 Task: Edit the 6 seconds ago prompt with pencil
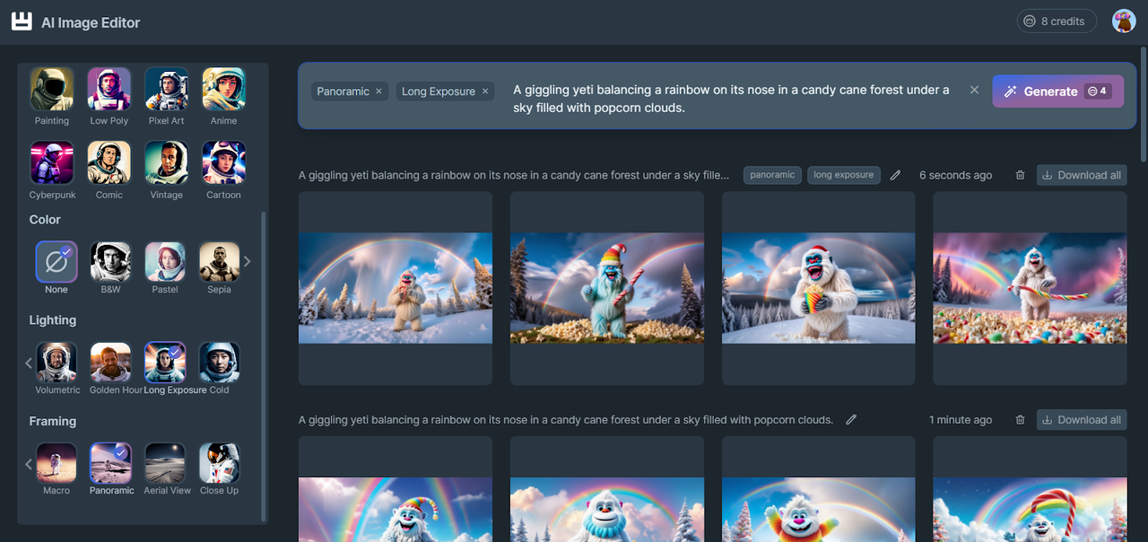(x=895, y=175)
